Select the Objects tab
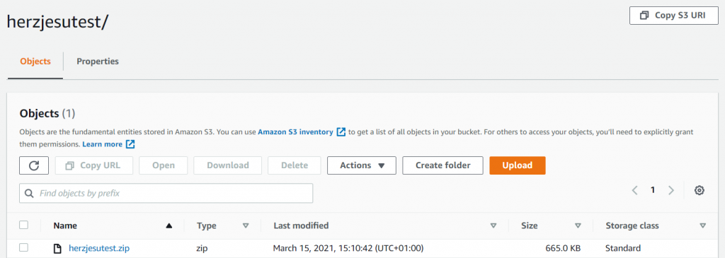725x258 pixels. click(x=35, y=61)
